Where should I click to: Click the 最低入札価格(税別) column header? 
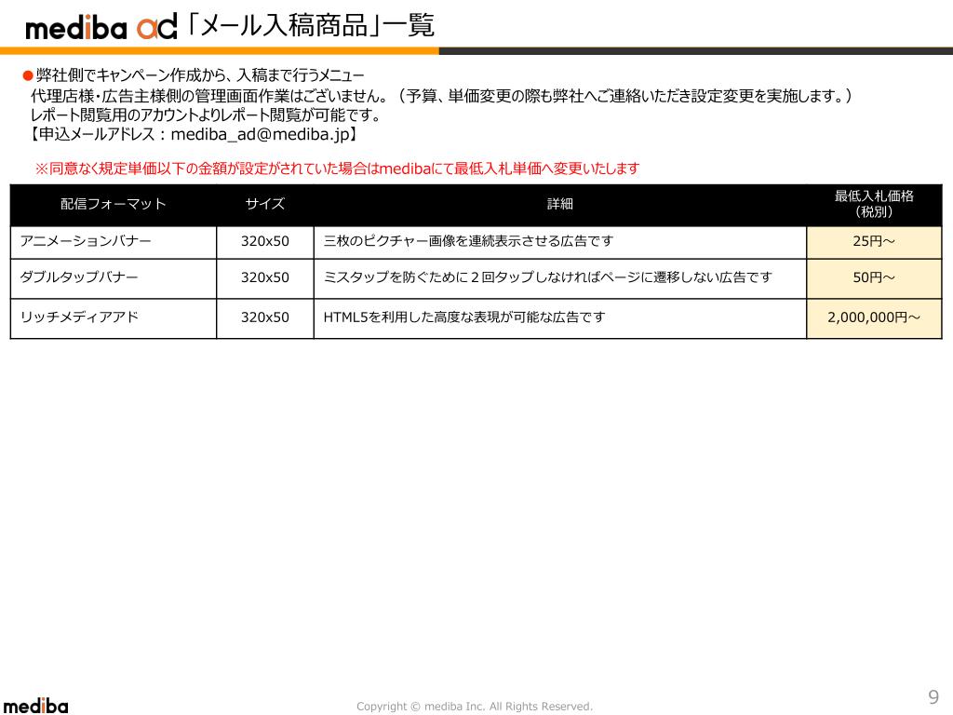pos(874,204)
